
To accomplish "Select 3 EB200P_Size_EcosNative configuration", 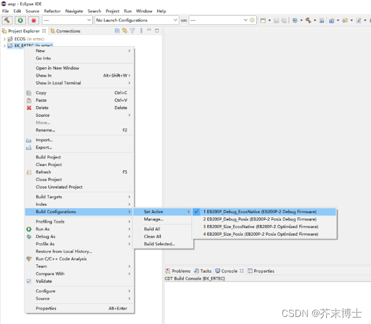I will [x=264, y=227].
